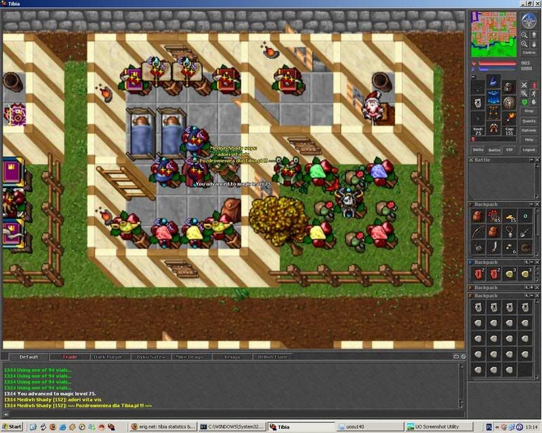Click the first Backpack panel scrollbar

tap(537, 231)
